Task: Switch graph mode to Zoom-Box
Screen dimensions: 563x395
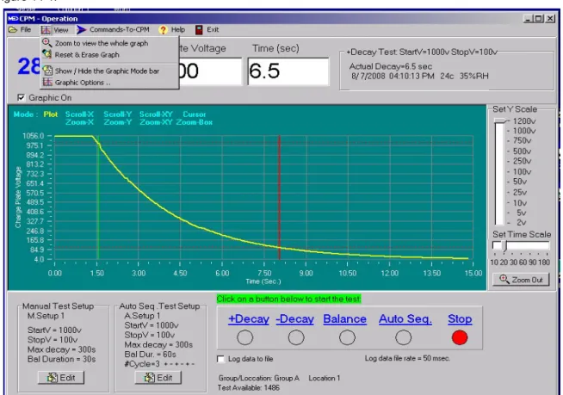Action: (x=195, y=122)
